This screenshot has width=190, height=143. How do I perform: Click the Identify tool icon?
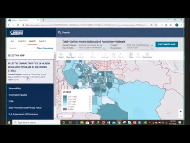(81, 55)
